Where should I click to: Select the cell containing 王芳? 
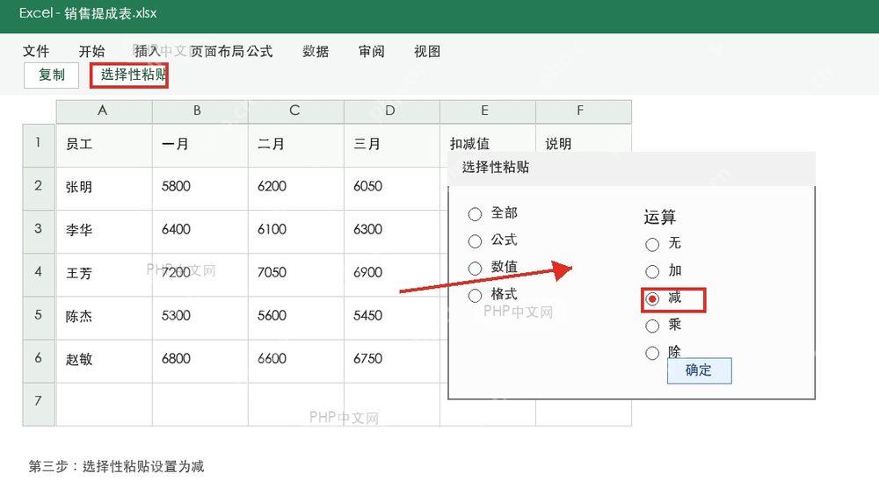click(x=104, y=275)
